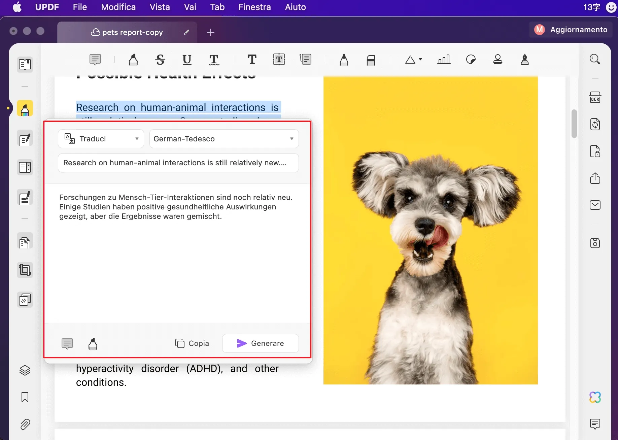
Task: Add a new tab with plus button
Action: point(211,32)
